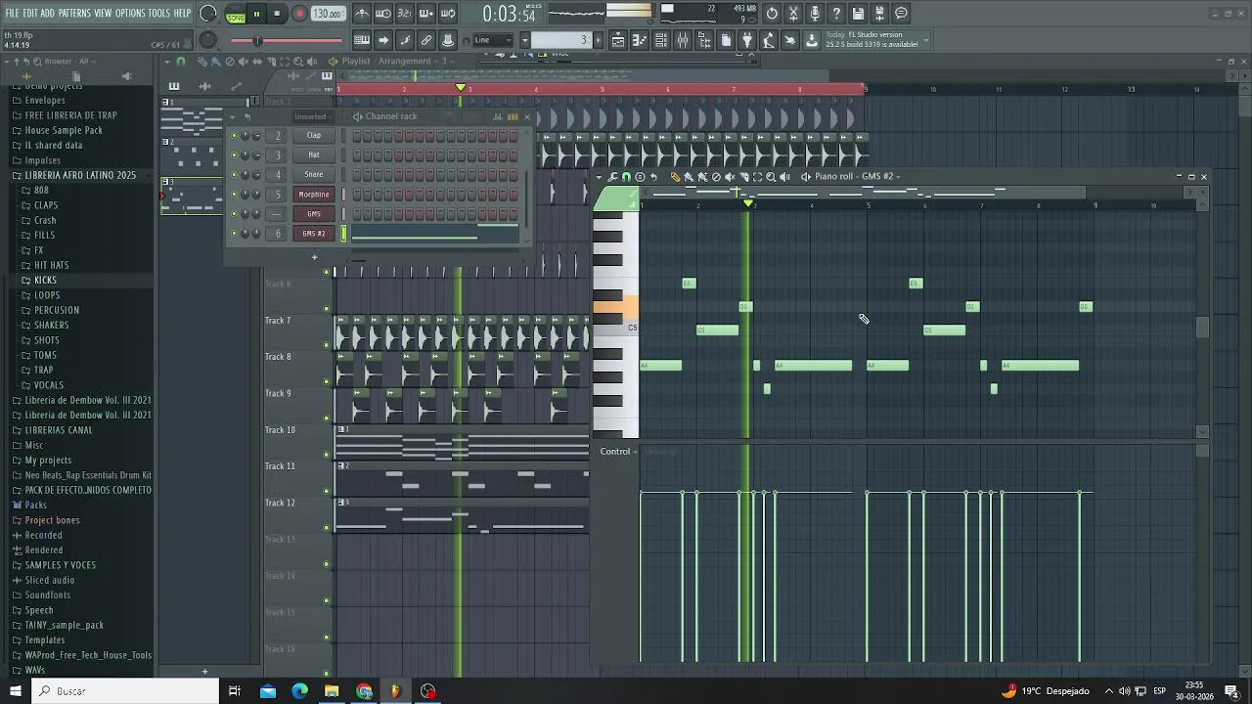Select the Clap channel button
Screen dimensions: 1252x704
click(x=314, y=135)
